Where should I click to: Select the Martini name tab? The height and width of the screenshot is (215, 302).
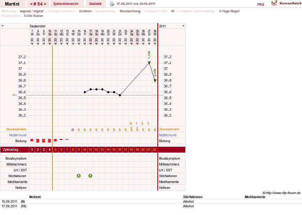pos(12,4)
